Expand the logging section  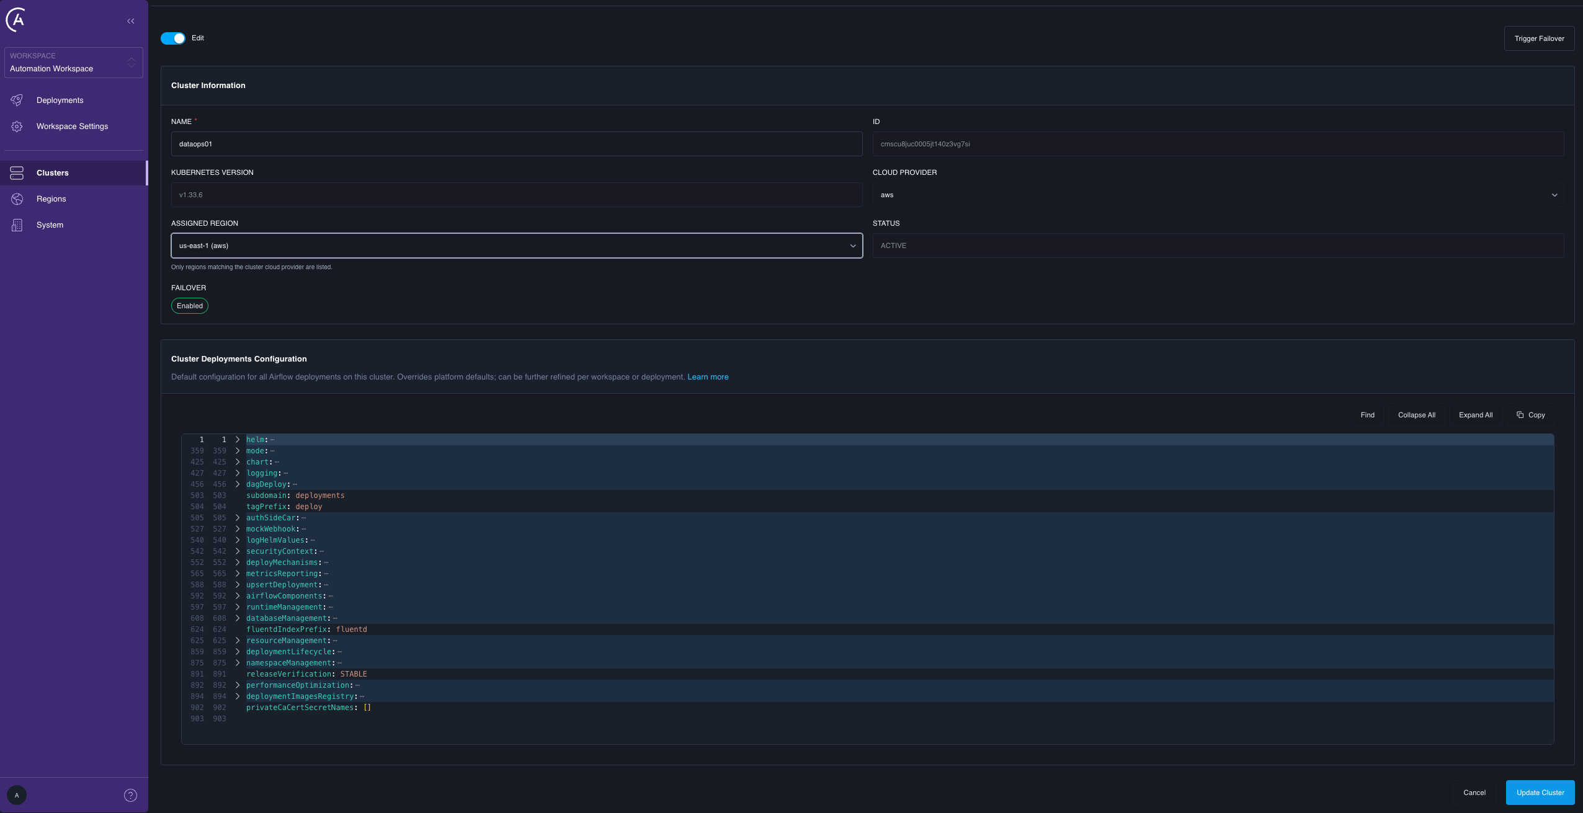coord(238,473)
